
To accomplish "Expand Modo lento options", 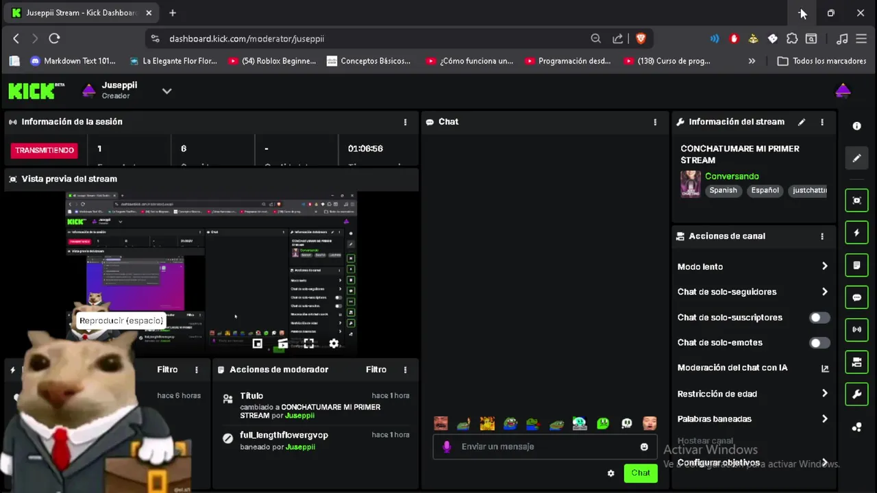I will coord(824,266).
